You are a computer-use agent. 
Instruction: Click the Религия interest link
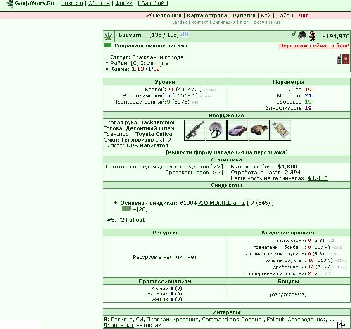[x=122, y=320]
